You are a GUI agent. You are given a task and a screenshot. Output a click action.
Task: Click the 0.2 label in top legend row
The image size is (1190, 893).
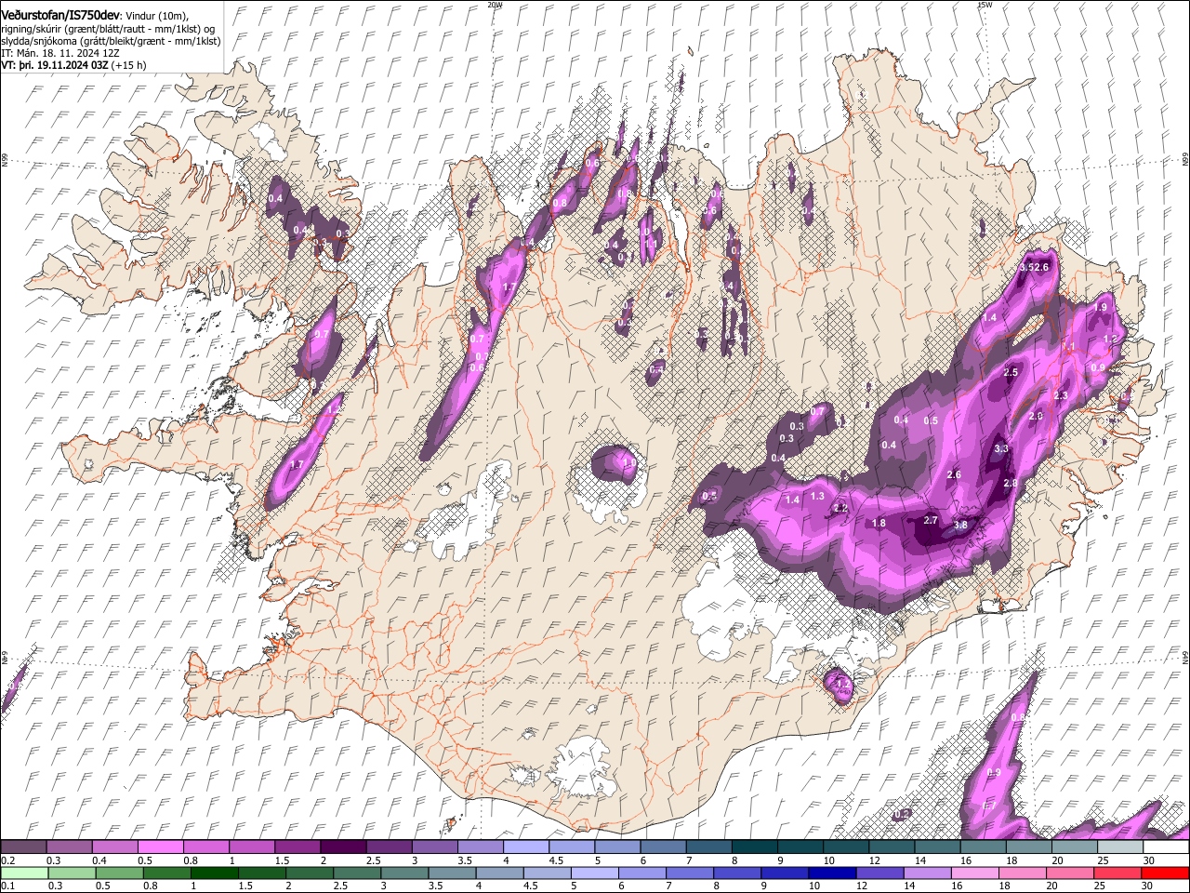(7, 860)
